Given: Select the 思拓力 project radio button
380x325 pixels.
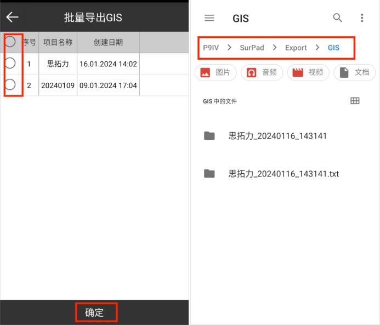Looking at the screenshot, I should [x=10, y=63].
